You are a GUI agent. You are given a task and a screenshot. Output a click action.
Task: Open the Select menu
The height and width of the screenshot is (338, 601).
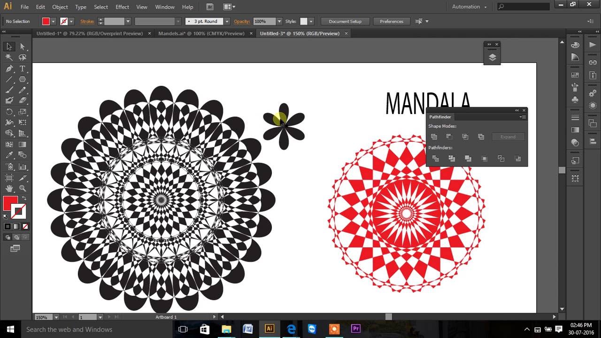point(101,7)
